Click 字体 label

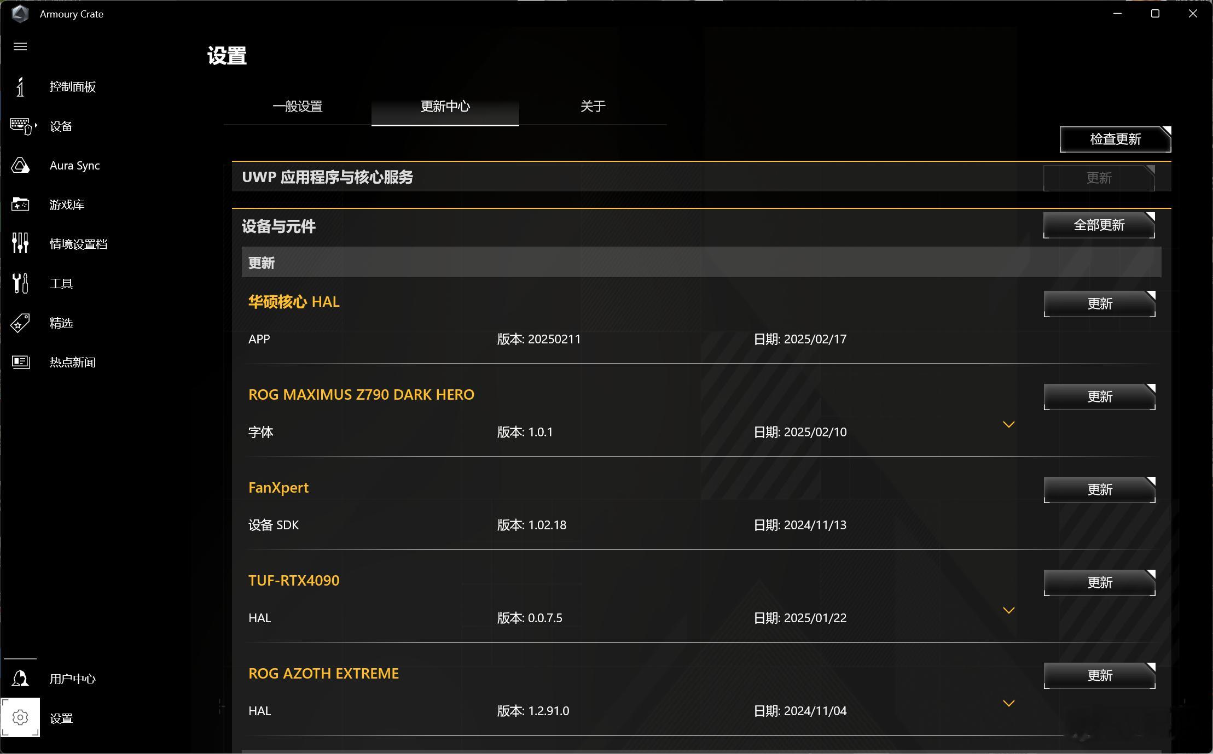tap(260, 432)
